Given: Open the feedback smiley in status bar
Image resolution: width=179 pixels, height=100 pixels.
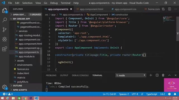Looking at the screenshot, I should click(x=169, y=94).
